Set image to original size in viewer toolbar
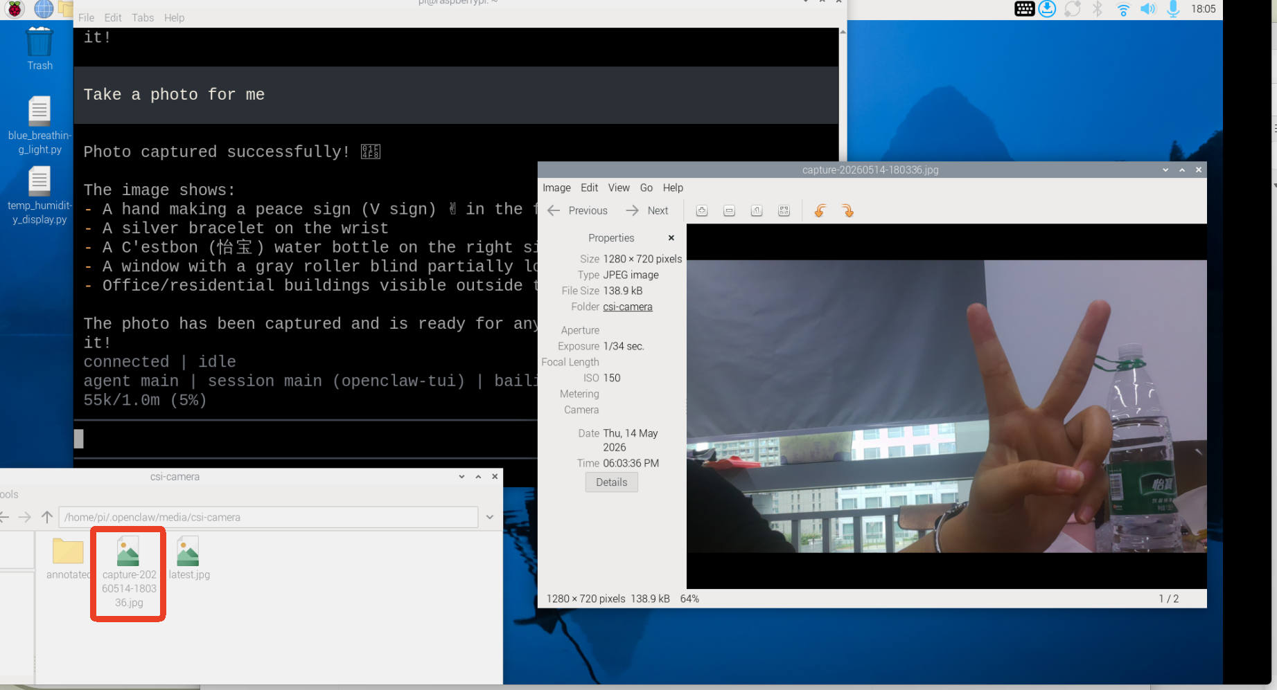Screen dimensions: 1277x690 click(757, 210)
